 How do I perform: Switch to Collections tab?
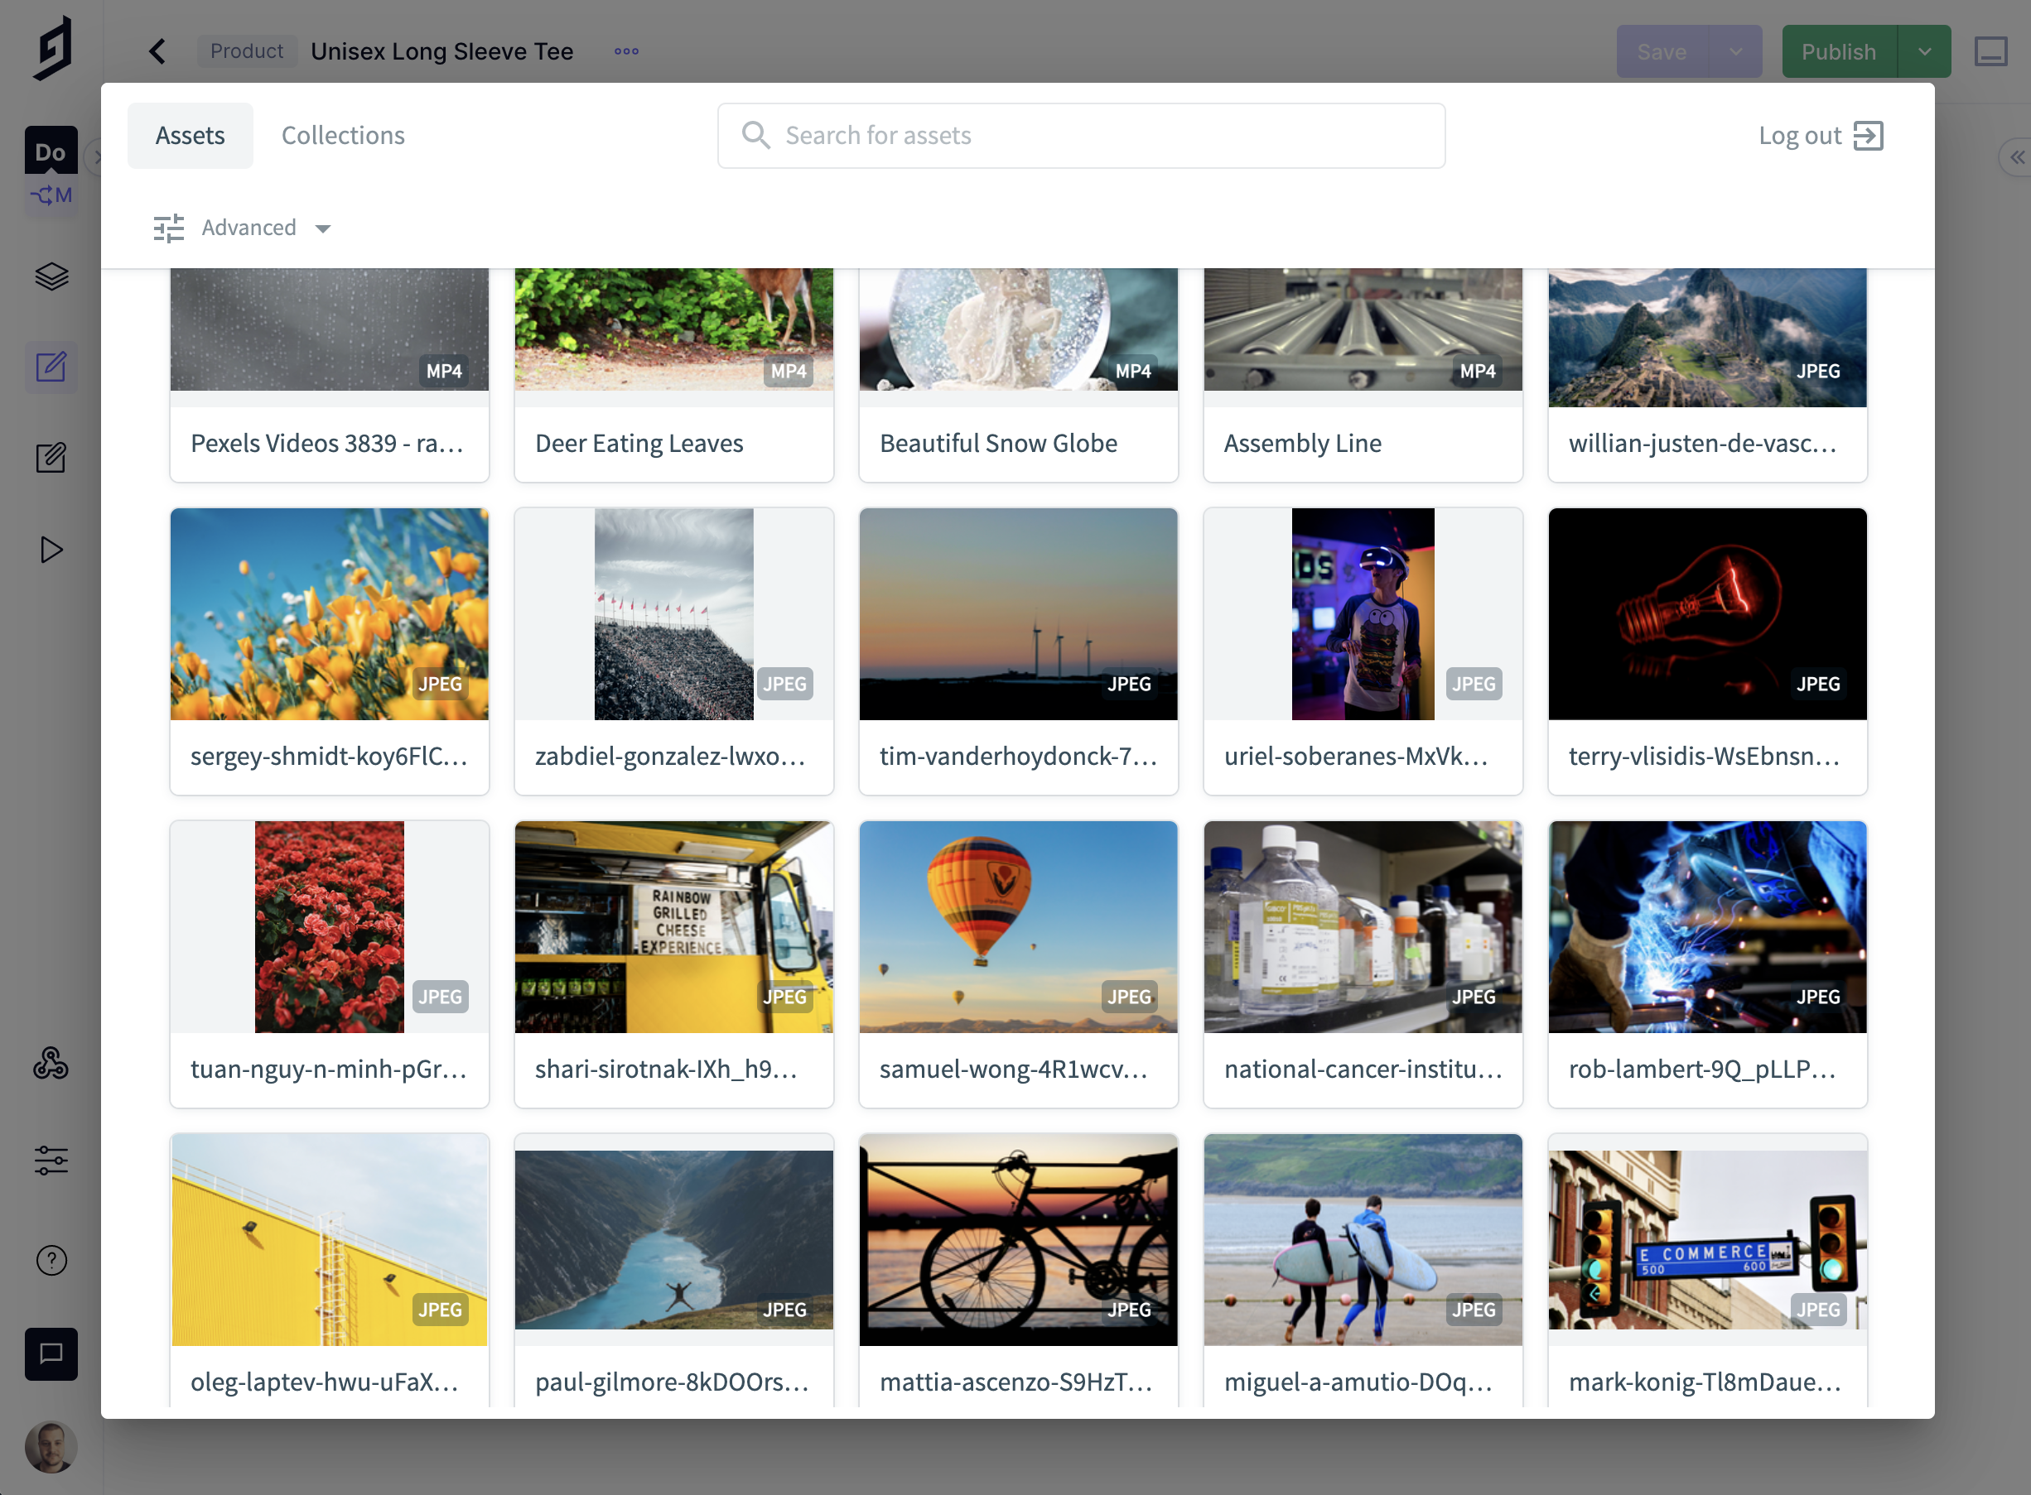pyautogui.click(x=342, y=134)
